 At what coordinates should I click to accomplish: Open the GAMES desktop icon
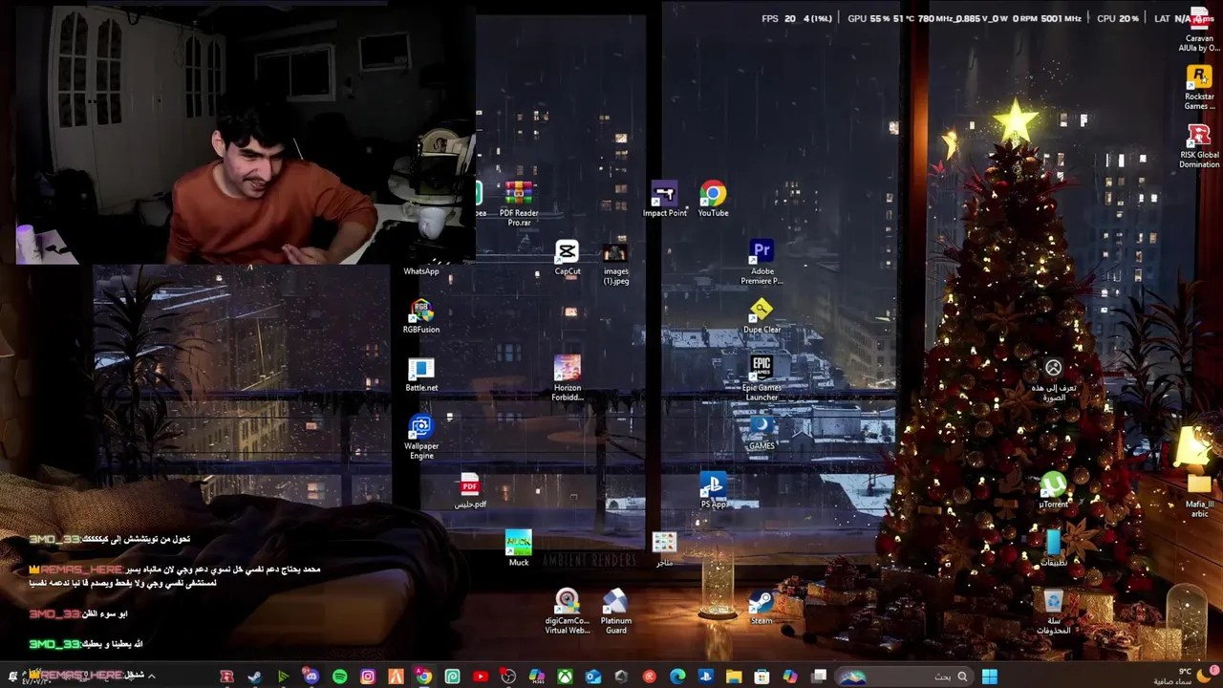[762, 433]
